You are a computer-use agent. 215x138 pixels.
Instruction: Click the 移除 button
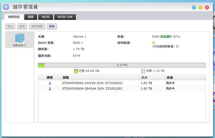(52, 26)
